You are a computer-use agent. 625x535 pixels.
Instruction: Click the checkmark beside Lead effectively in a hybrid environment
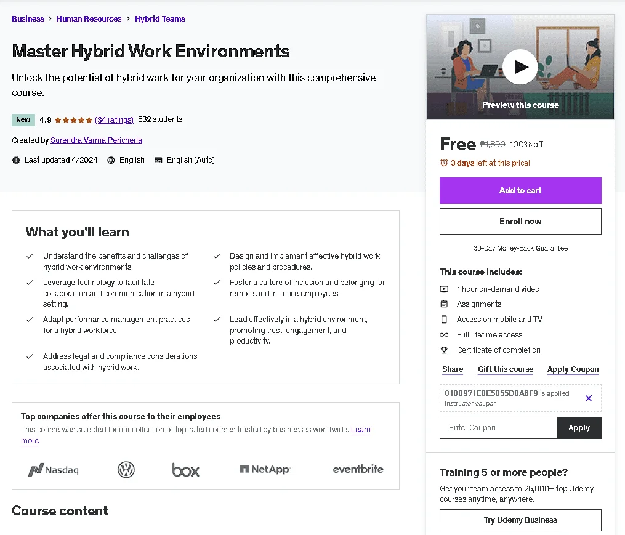point(217,320)
